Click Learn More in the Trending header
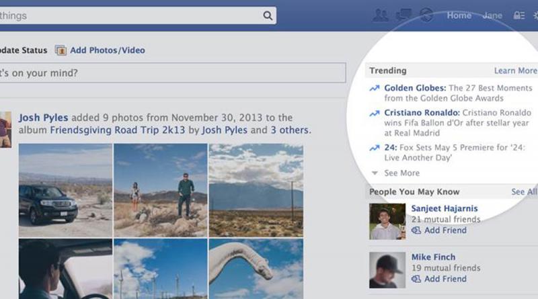This screenshot has width=538, height=299. tap(515, 71)
